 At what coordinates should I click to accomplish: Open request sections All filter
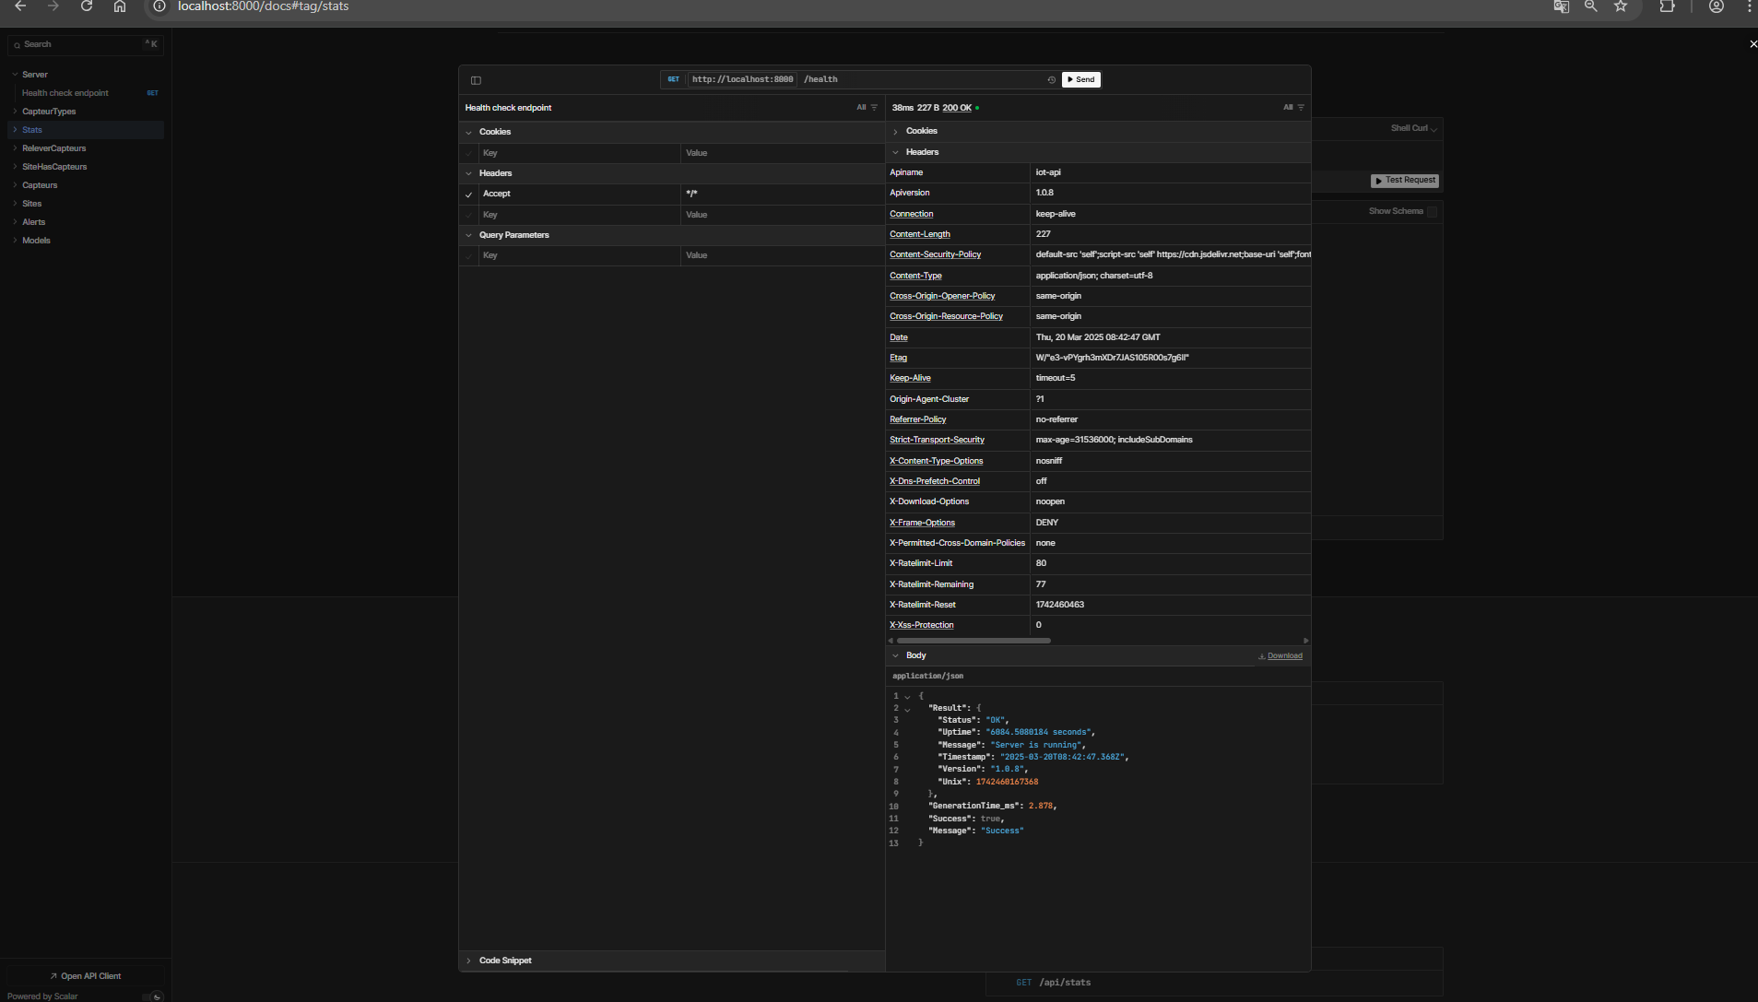pos(867,108)
